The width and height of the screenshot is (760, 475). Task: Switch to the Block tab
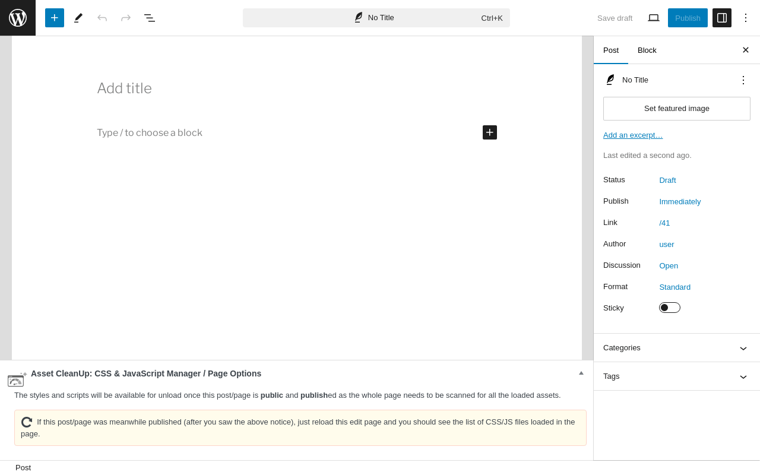pyautogui.click(x=647, y=50)
